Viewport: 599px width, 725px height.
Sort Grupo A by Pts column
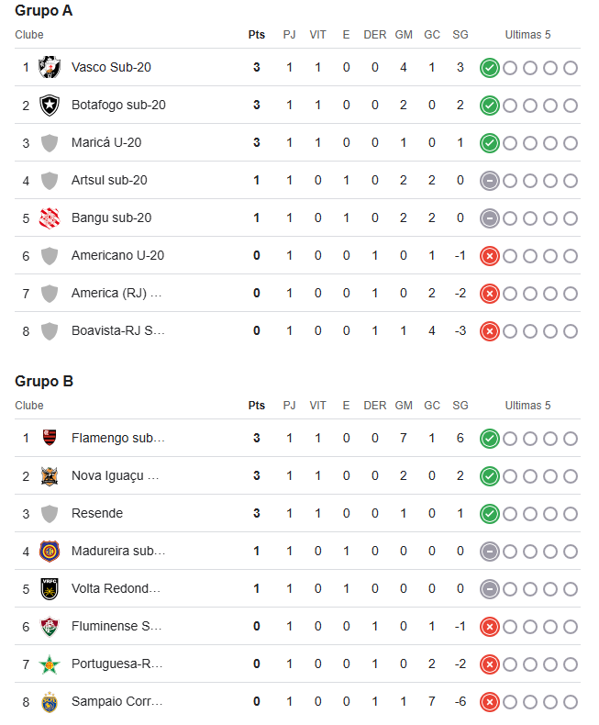coord(257,35)
